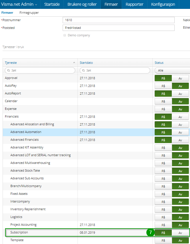Viewport: 190px width, 244px height.
Task: Disable Financials with Av button
Action: 180,117
